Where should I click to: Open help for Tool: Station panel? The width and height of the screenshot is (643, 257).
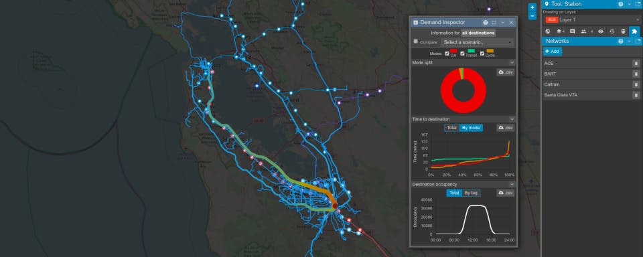(621, 4)
